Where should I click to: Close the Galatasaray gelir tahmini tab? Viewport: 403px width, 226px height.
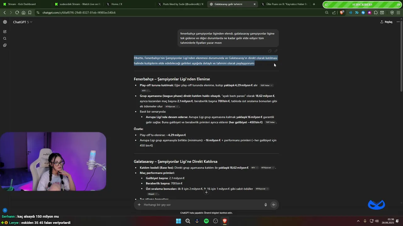(254, 4)
